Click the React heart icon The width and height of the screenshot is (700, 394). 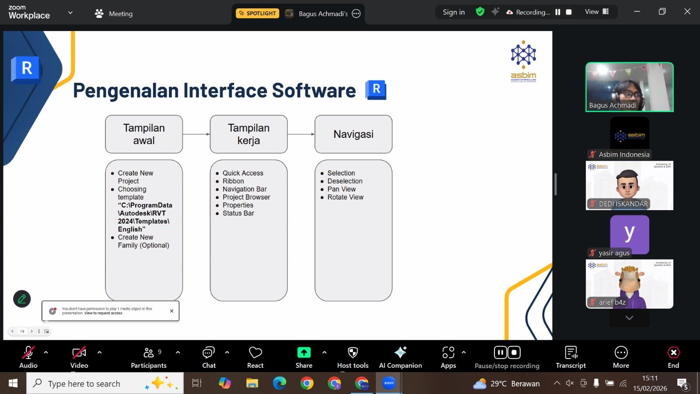tap(255, 357)
